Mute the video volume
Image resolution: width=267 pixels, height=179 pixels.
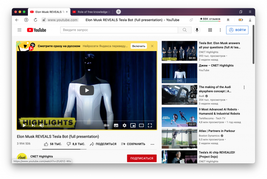(x=41, y=125)
